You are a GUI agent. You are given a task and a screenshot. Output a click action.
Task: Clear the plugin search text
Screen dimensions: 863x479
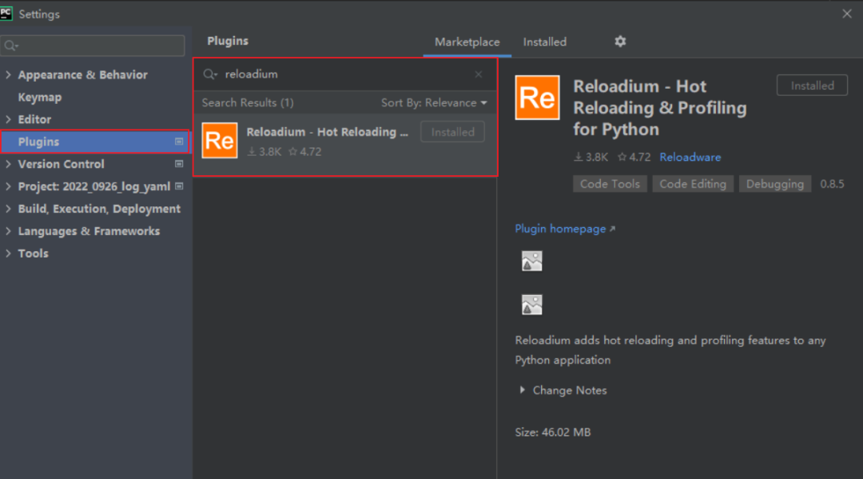coord(479,74)
